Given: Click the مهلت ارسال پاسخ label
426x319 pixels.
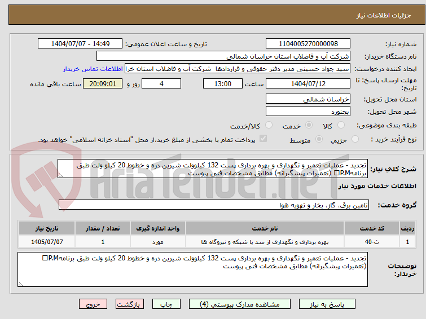Looking at the screenshot, I should pos(386,84).
